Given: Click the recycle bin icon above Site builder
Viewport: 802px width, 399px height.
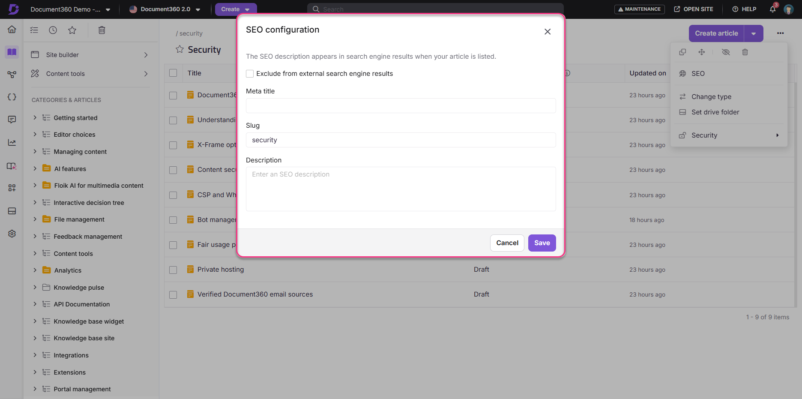Looking at the screenshot, I should pos(102,30).
